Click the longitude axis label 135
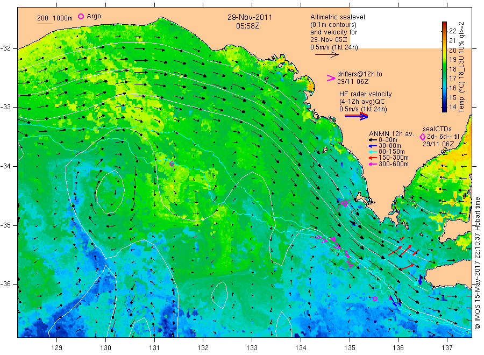484x355 pixels. pos(350,347)
